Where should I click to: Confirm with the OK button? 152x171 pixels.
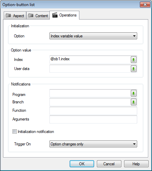[x=82, y=164]
